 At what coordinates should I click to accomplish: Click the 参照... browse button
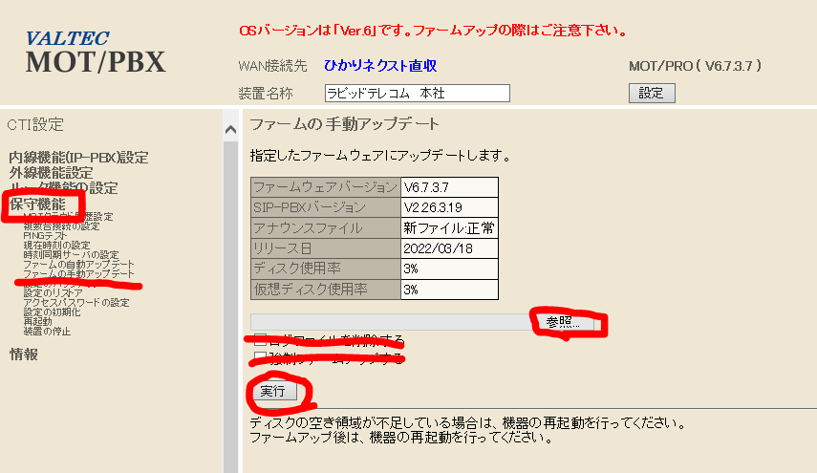[562, 322]
